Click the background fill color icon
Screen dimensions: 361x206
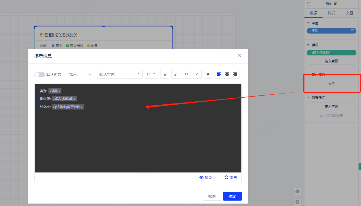(x=208, y=74)
